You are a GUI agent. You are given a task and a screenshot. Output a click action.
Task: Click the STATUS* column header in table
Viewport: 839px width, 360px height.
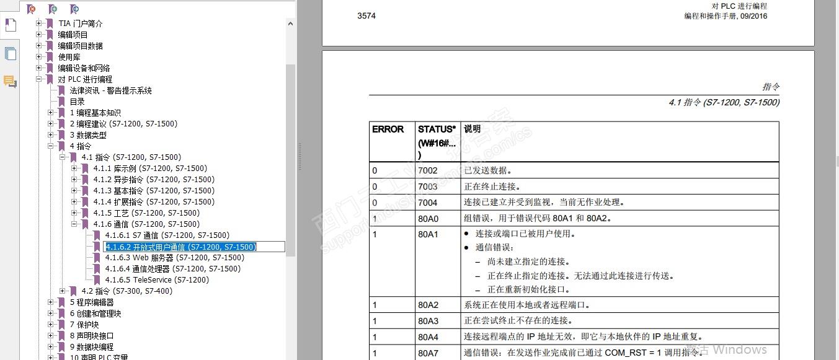[x=437, y=129]
